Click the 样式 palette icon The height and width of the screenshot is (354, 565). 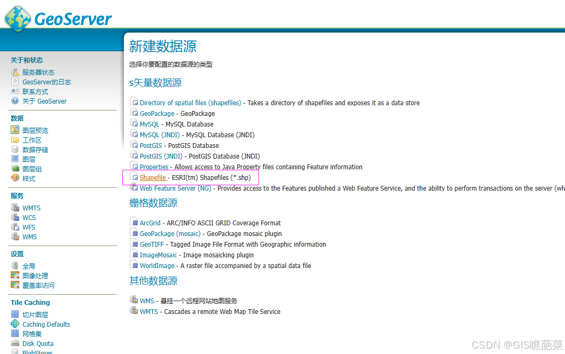[15, 178]
